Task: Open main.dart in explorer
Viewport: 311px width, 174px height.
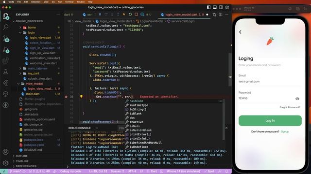Action: coord(33,94)
